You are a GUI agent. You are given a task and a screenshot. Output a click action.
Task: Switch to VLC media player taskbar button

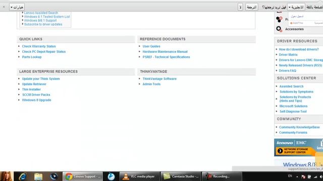pyautogui.click(x=139, y=176)
